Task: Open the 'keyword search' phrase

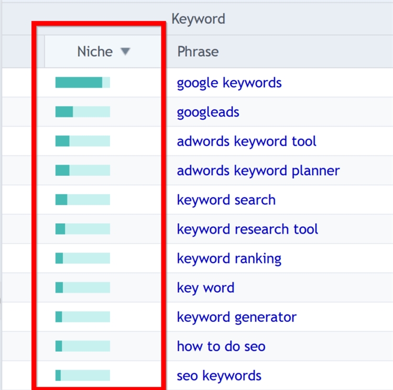Action: 226,200
